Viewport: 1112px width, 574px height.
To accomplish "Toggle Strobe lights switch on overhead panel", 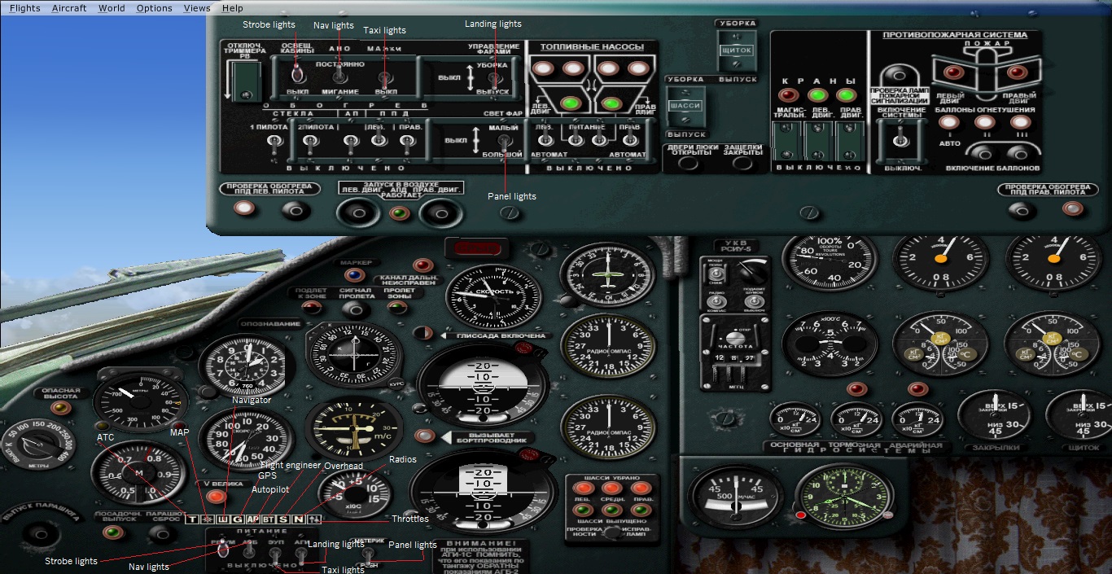I will pos(297,73).
